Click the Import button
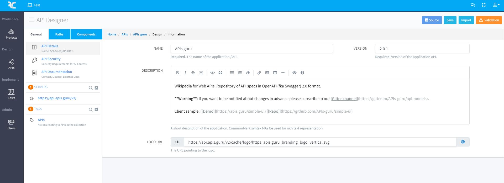504x183 pixels. (466, 20)
